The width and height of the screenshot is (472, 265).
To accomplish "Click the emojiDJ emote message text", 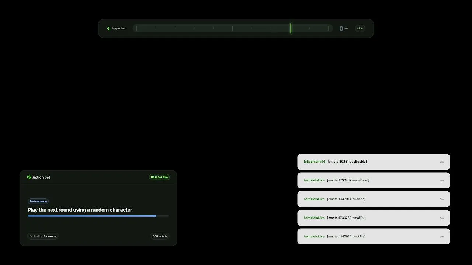I will coord(346,218).
